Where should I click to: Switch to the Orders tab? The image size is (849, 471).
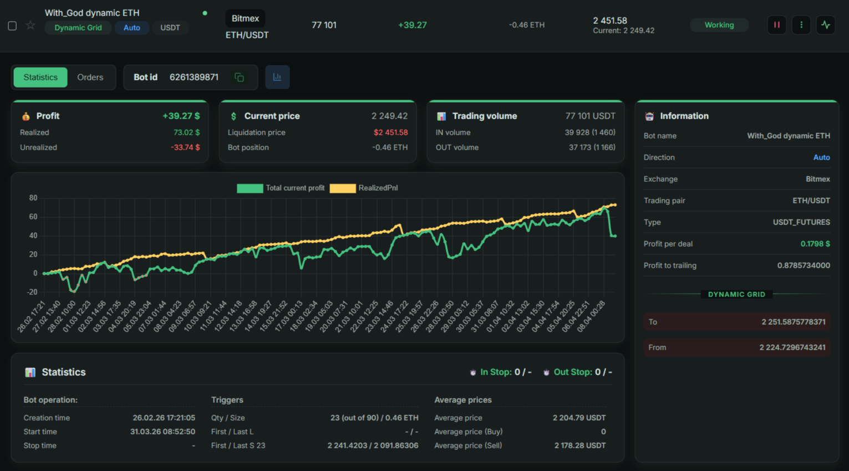[90, 77]
